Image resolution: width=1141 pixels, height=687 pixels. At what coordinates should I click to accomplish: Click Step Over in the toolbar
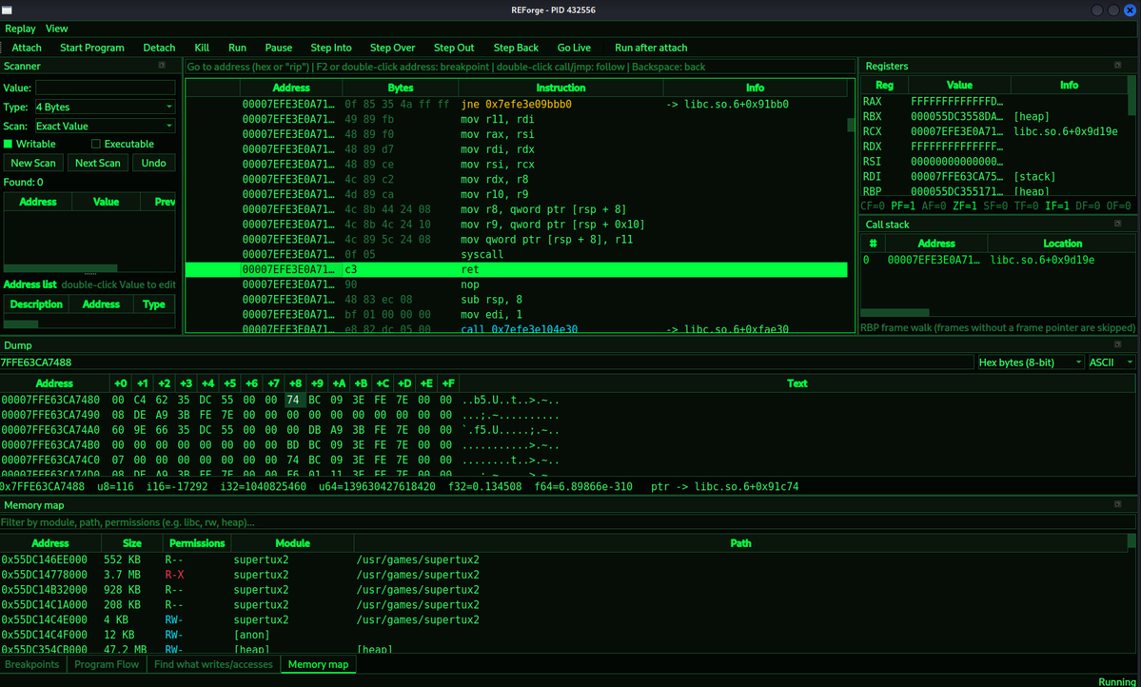click(x=392, y=48)
